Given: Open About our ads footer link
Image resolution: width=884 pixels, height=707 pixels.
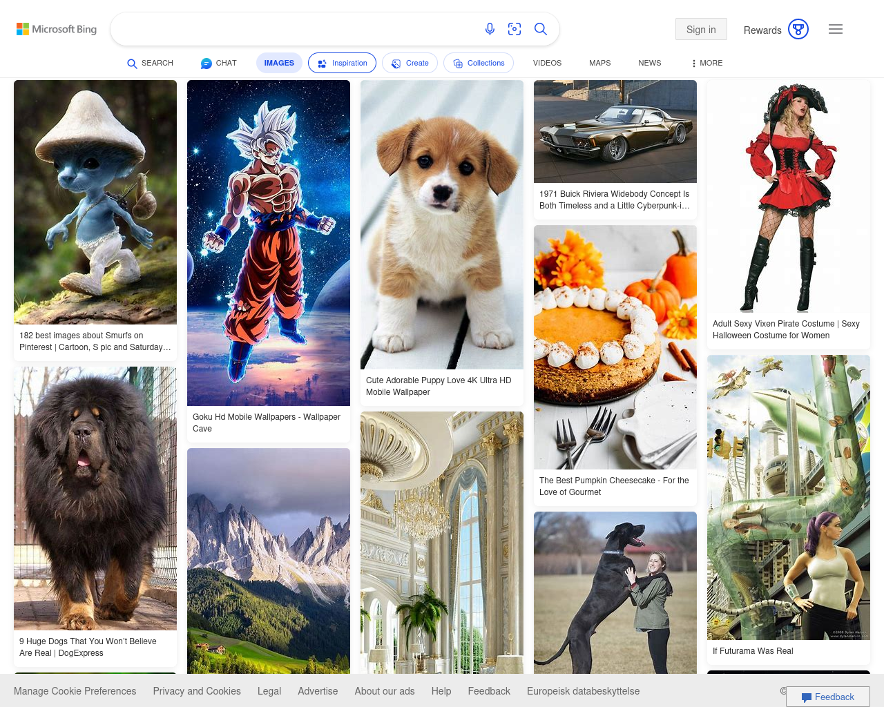Looking at the screenshot, I should click(x=385, y=691).
